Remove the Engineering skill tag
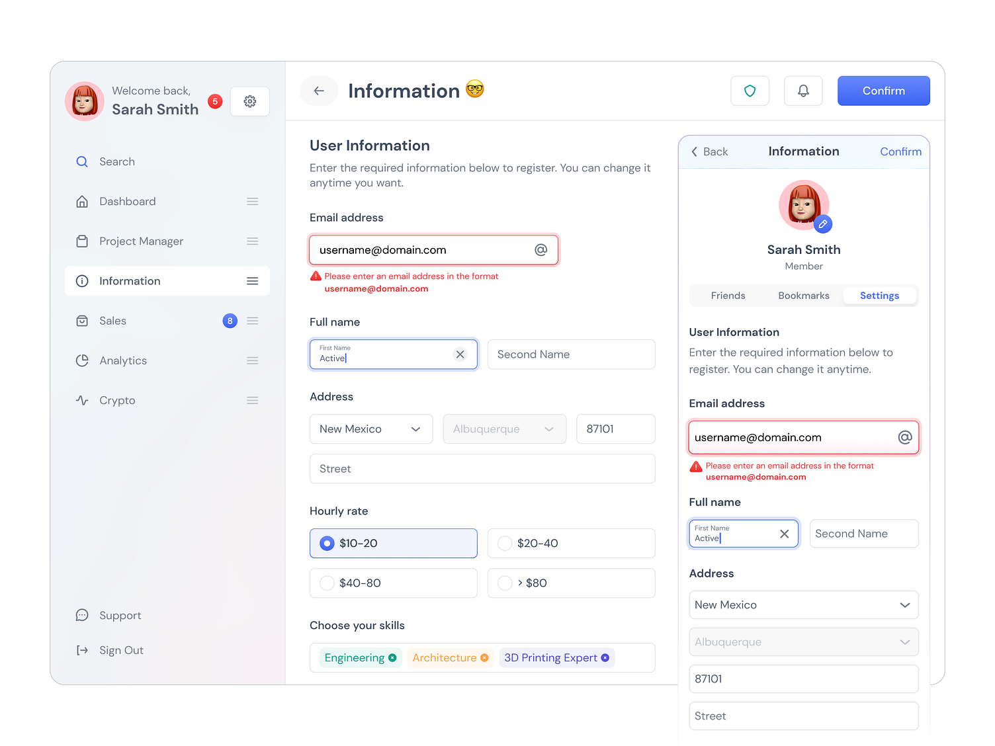995x746 pixels. tap(394, 657)
